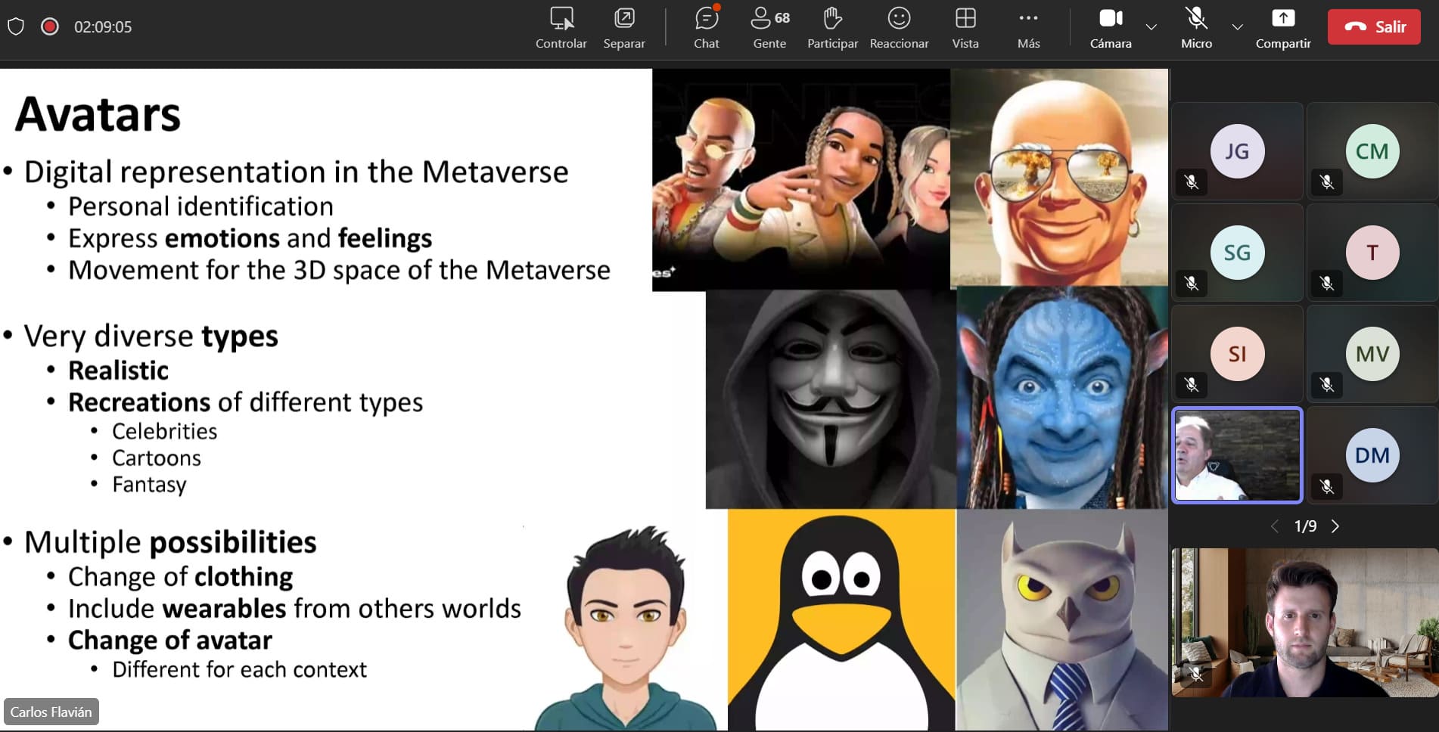
Task: Select the SG participant avatar
Action: (1237, 253)
